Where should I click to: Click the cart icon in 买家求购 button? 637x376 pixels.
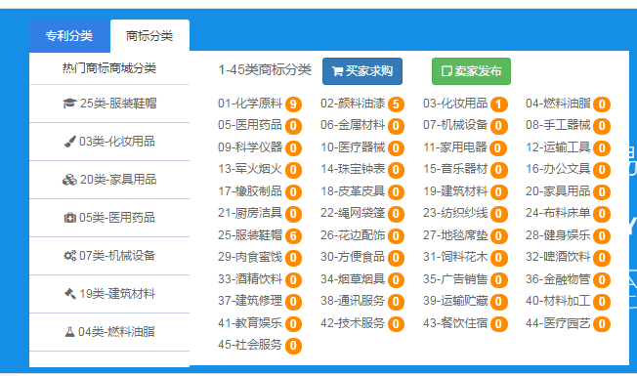pyautogui.click(x=337, y=71)
